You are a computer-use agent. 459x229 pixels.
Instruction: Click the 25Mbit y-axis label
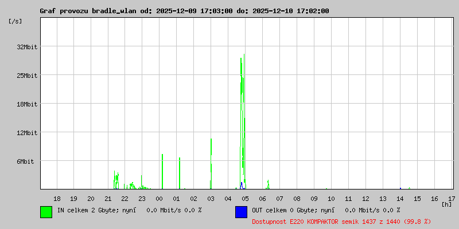(x=27, y=76)
